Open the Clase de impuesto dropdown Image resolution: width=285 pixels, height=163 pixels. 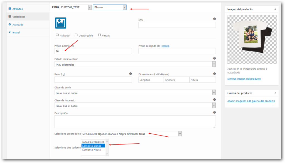click(x=135, y=106)
